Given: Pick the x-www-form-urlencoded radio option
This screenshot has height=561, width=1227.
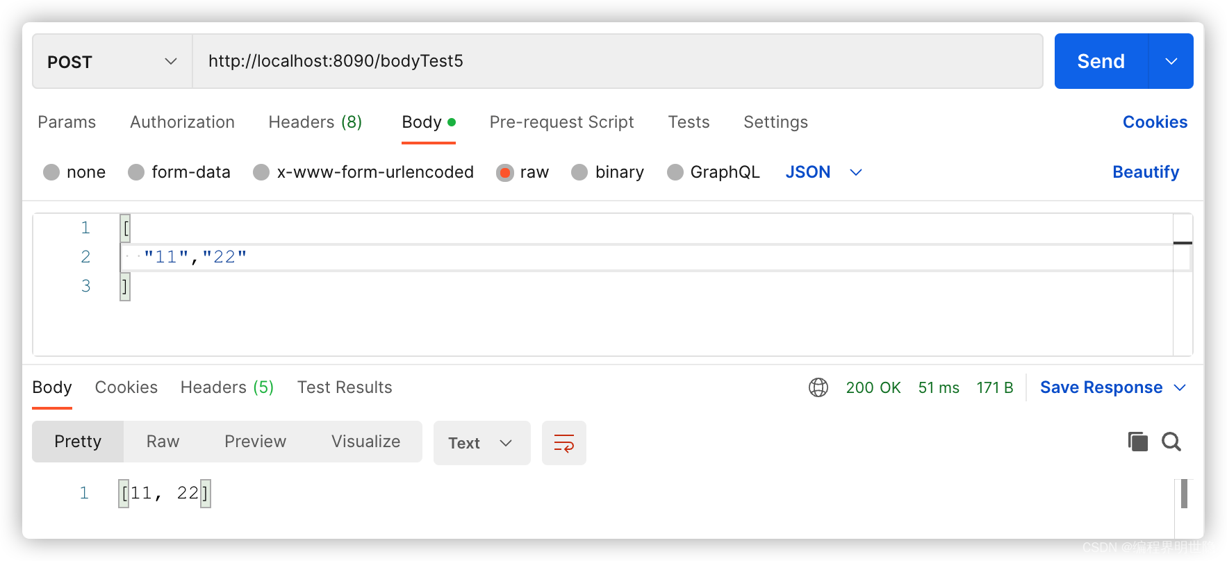Looking at the screenshot, I should tap(262, 172).
